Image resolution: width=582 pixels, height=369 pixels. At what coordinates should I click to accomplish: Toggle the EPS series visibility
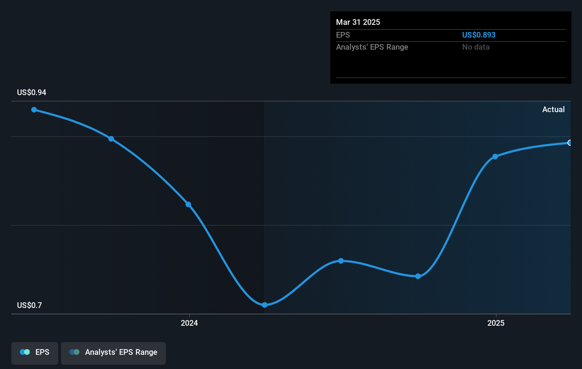pos(34,353)
